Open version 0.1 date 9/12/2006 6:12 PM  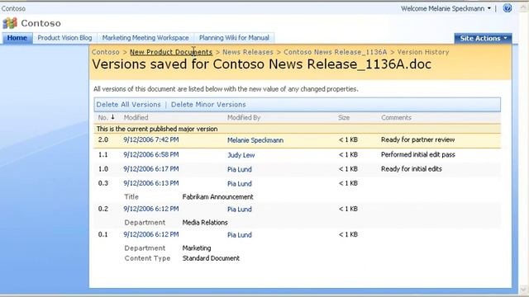[151, 234]
